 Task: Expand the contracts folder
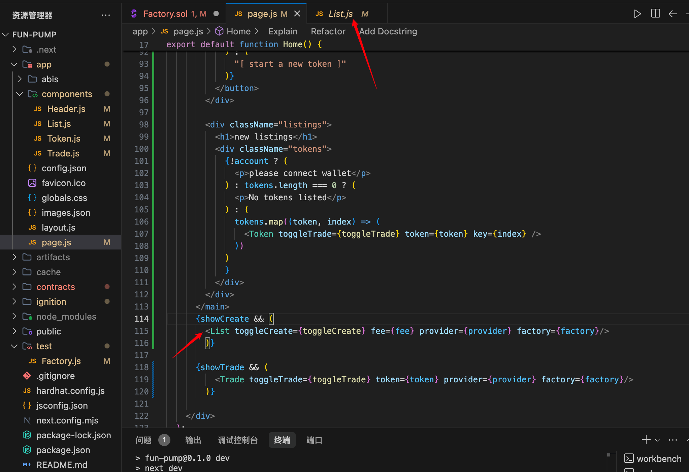[14, 287]
